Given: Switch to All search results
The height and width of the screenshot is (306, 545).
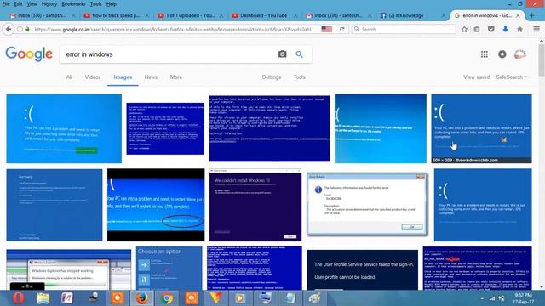Looking at the screenshot, I should [69, 77].
